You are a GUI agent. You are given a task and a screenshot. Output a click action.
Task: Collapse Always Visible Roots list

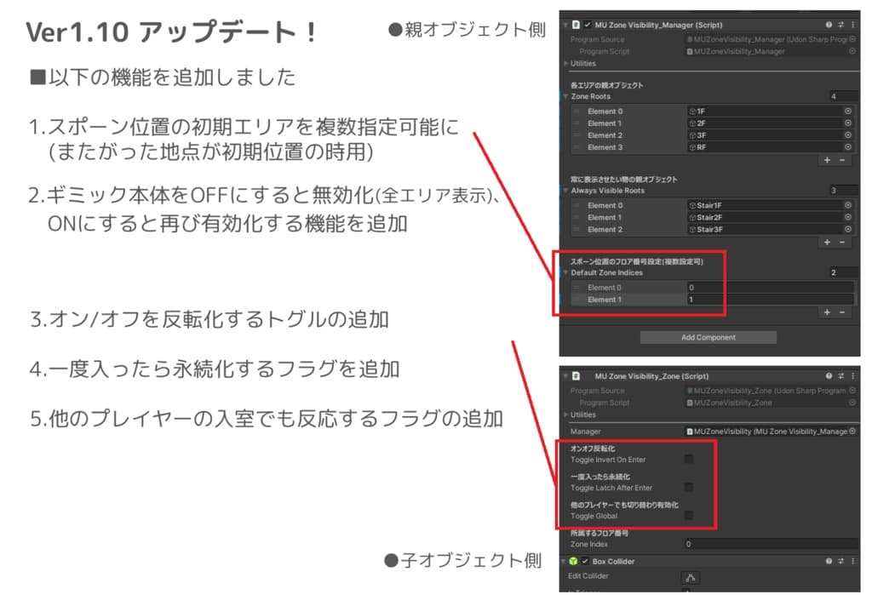(565, 190)
